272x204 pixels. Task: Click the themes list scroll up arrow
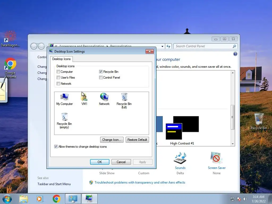tap(233, 73)
